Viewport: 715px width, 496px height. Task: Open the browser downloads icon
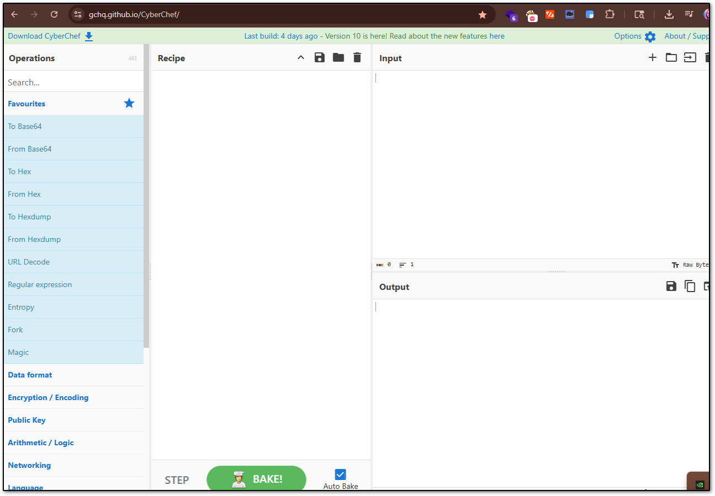point(669,14)
